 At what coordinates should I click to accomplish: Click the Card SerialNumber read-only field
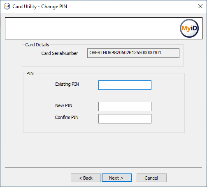(x=133, y=53)
